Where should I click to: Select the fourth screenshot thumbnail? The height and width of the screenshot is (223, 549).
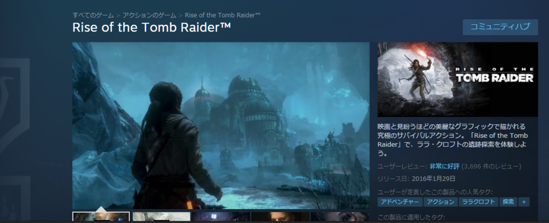pyautogui.click(x=280, y=217)
